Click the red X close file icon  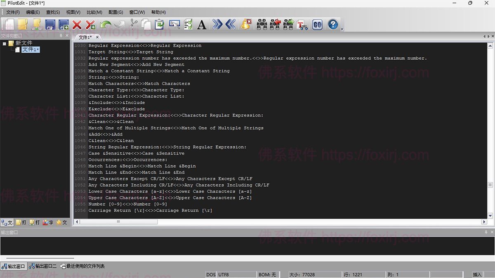click(x=77, y=25)
